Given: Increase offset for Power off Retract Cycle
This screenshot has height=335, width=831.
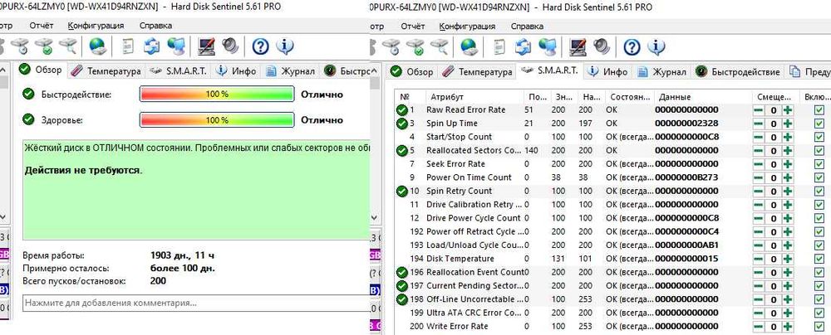Looking at the screenshot, I should [788, 232].
